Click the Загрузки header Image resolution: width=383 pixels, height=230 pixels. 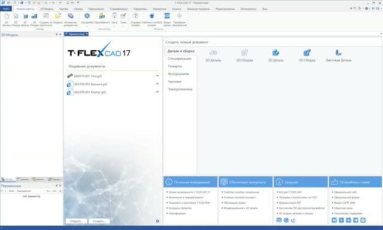(300, 182)
